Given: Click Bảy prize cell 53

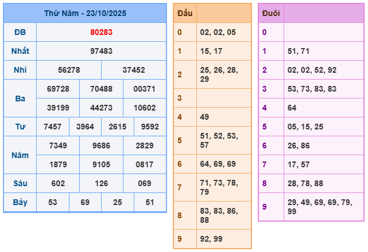Looking at the screenshot, I should (53, 202).
